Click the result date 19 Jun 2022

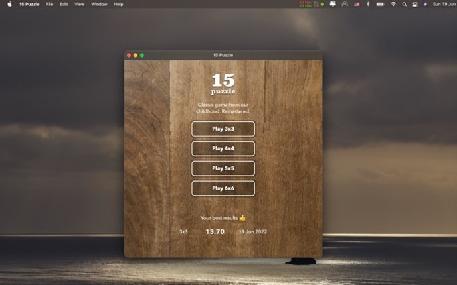(252, 231)
